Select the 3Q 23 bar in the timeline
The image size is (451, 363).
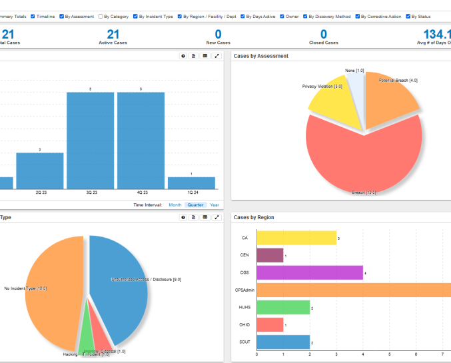[90, 140]
